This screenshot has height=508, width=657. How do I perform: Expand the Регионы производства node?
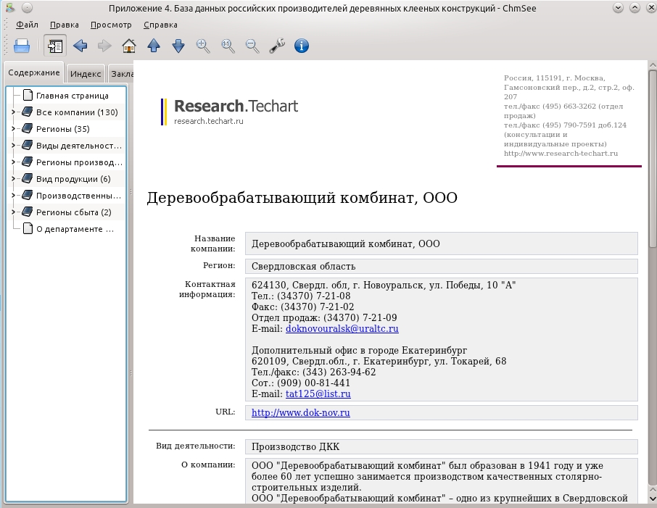click(13, 162)
